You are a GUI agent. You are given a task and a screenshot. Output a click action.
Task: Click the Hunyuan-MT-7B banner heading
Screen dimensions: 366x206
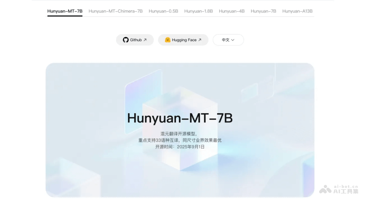(x=180, y=118)
